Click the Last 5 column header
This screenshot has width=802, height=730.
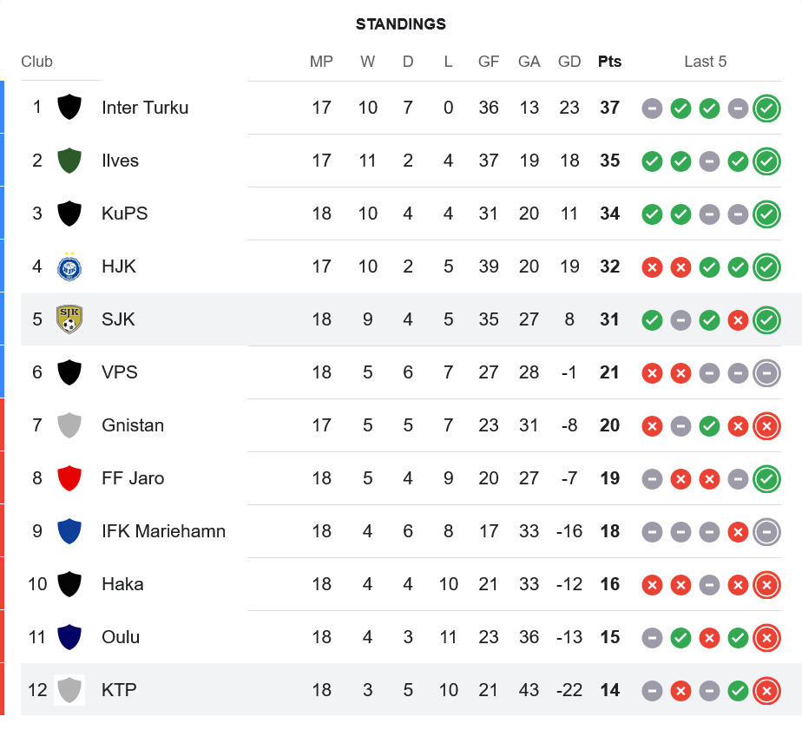(705, 62)
